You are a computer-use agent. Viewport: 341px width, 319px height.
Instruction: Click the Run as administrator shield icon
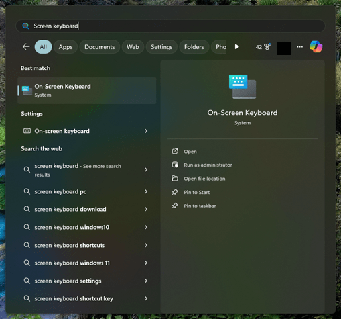click(175, 165)
